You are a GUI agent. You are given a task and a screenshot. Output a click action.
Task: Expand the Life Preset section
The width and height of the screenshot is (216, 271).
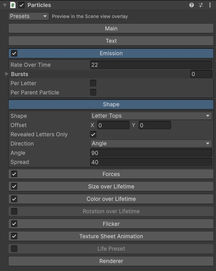coord(111,249)
